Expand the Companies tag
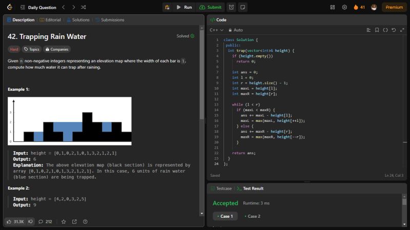Viewport: 410px width, 230px height. [x=56, y=50]
